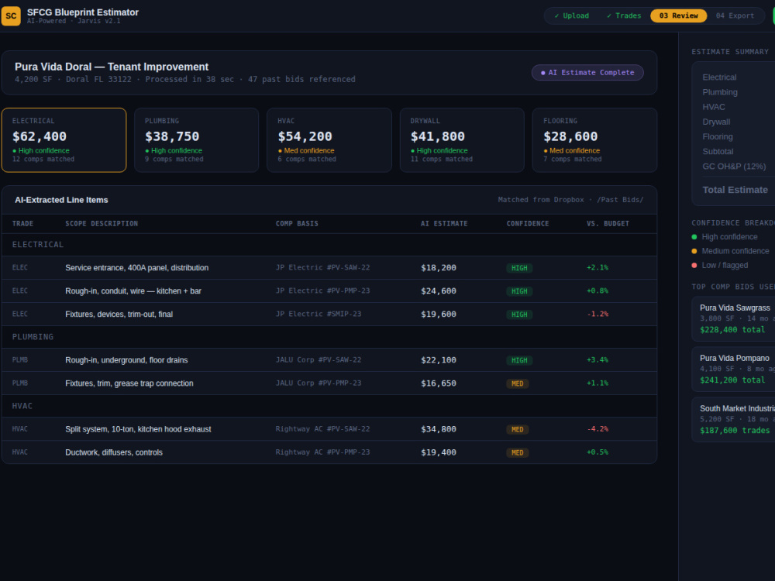
Task: Click the $34,800 estimate value
Action: coord(439,429)
